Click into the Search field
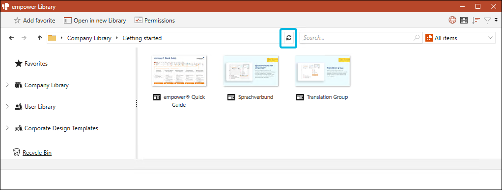Screen dimensions: 502x190 (x=361, y=38)
